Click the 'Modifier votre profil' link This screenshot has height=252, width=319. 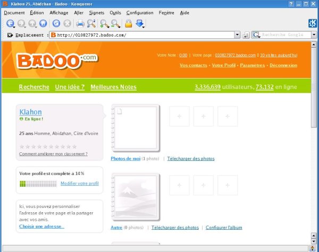coord(80,184)
